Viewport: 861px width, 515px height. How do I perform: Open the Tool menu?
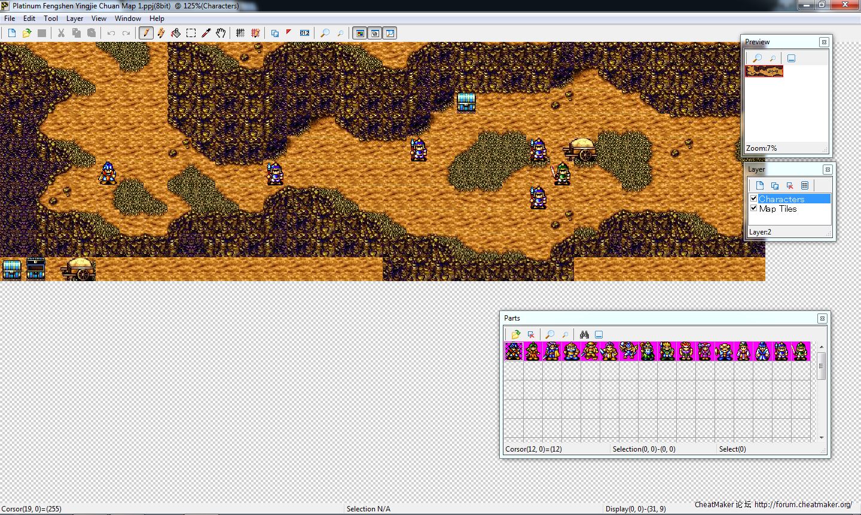[51, 19]
